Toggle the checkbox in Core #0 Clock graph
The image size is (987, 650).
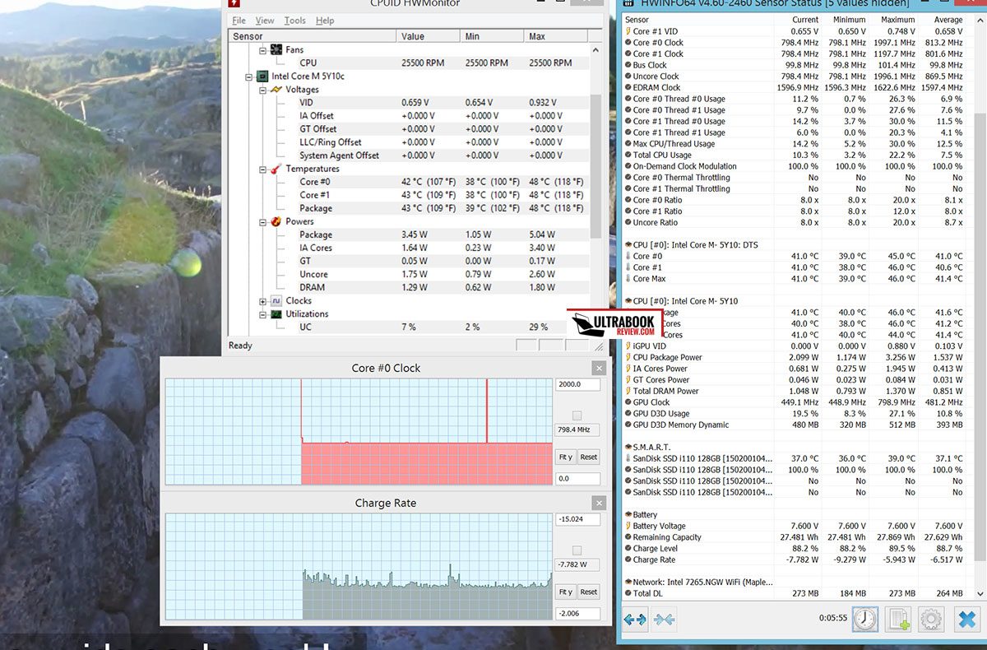577,416
